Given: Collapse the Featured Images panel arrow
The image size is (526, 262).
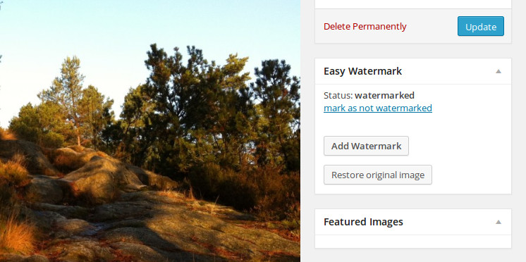Looking at the screenshot, I should click(499, 222).
